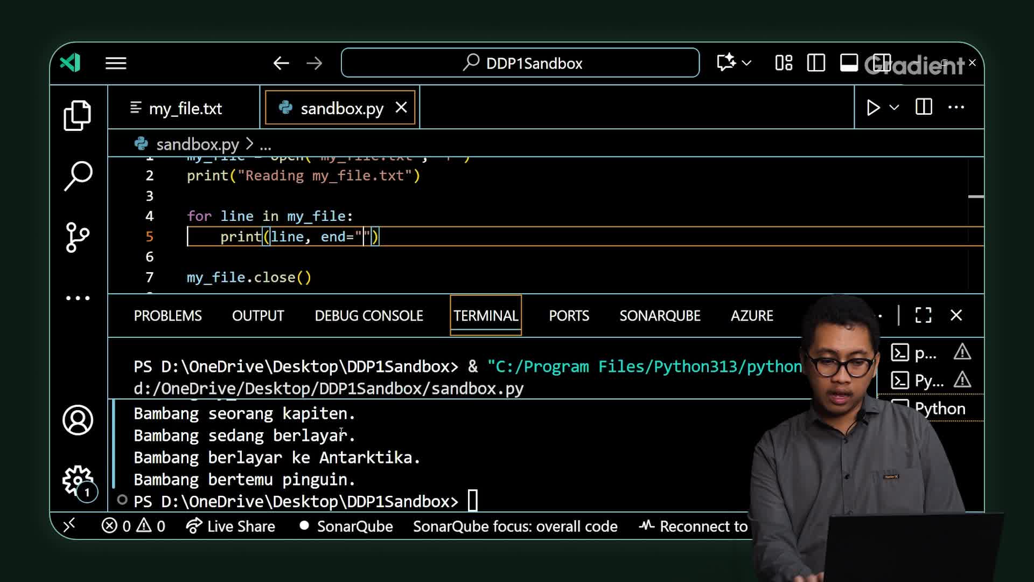This screenshot has height=582, width=1034.
Task: Open the Search view icon
Action: [78, 176]
